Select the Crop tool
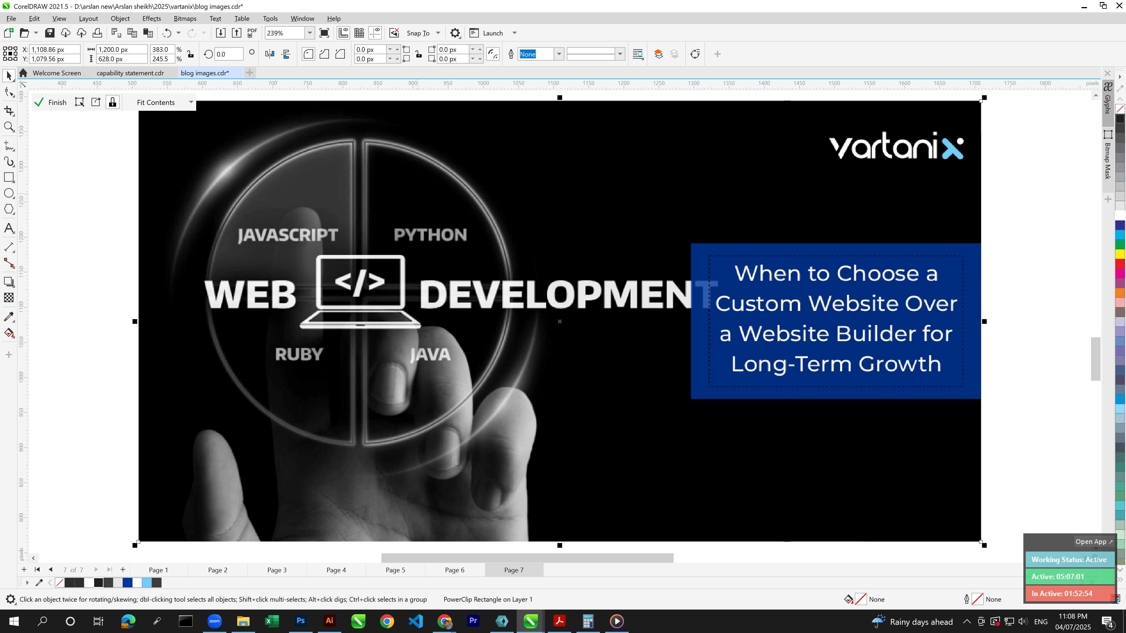Screen dimensions: 1126x633 pyautogui.click(x=9, y=110)
